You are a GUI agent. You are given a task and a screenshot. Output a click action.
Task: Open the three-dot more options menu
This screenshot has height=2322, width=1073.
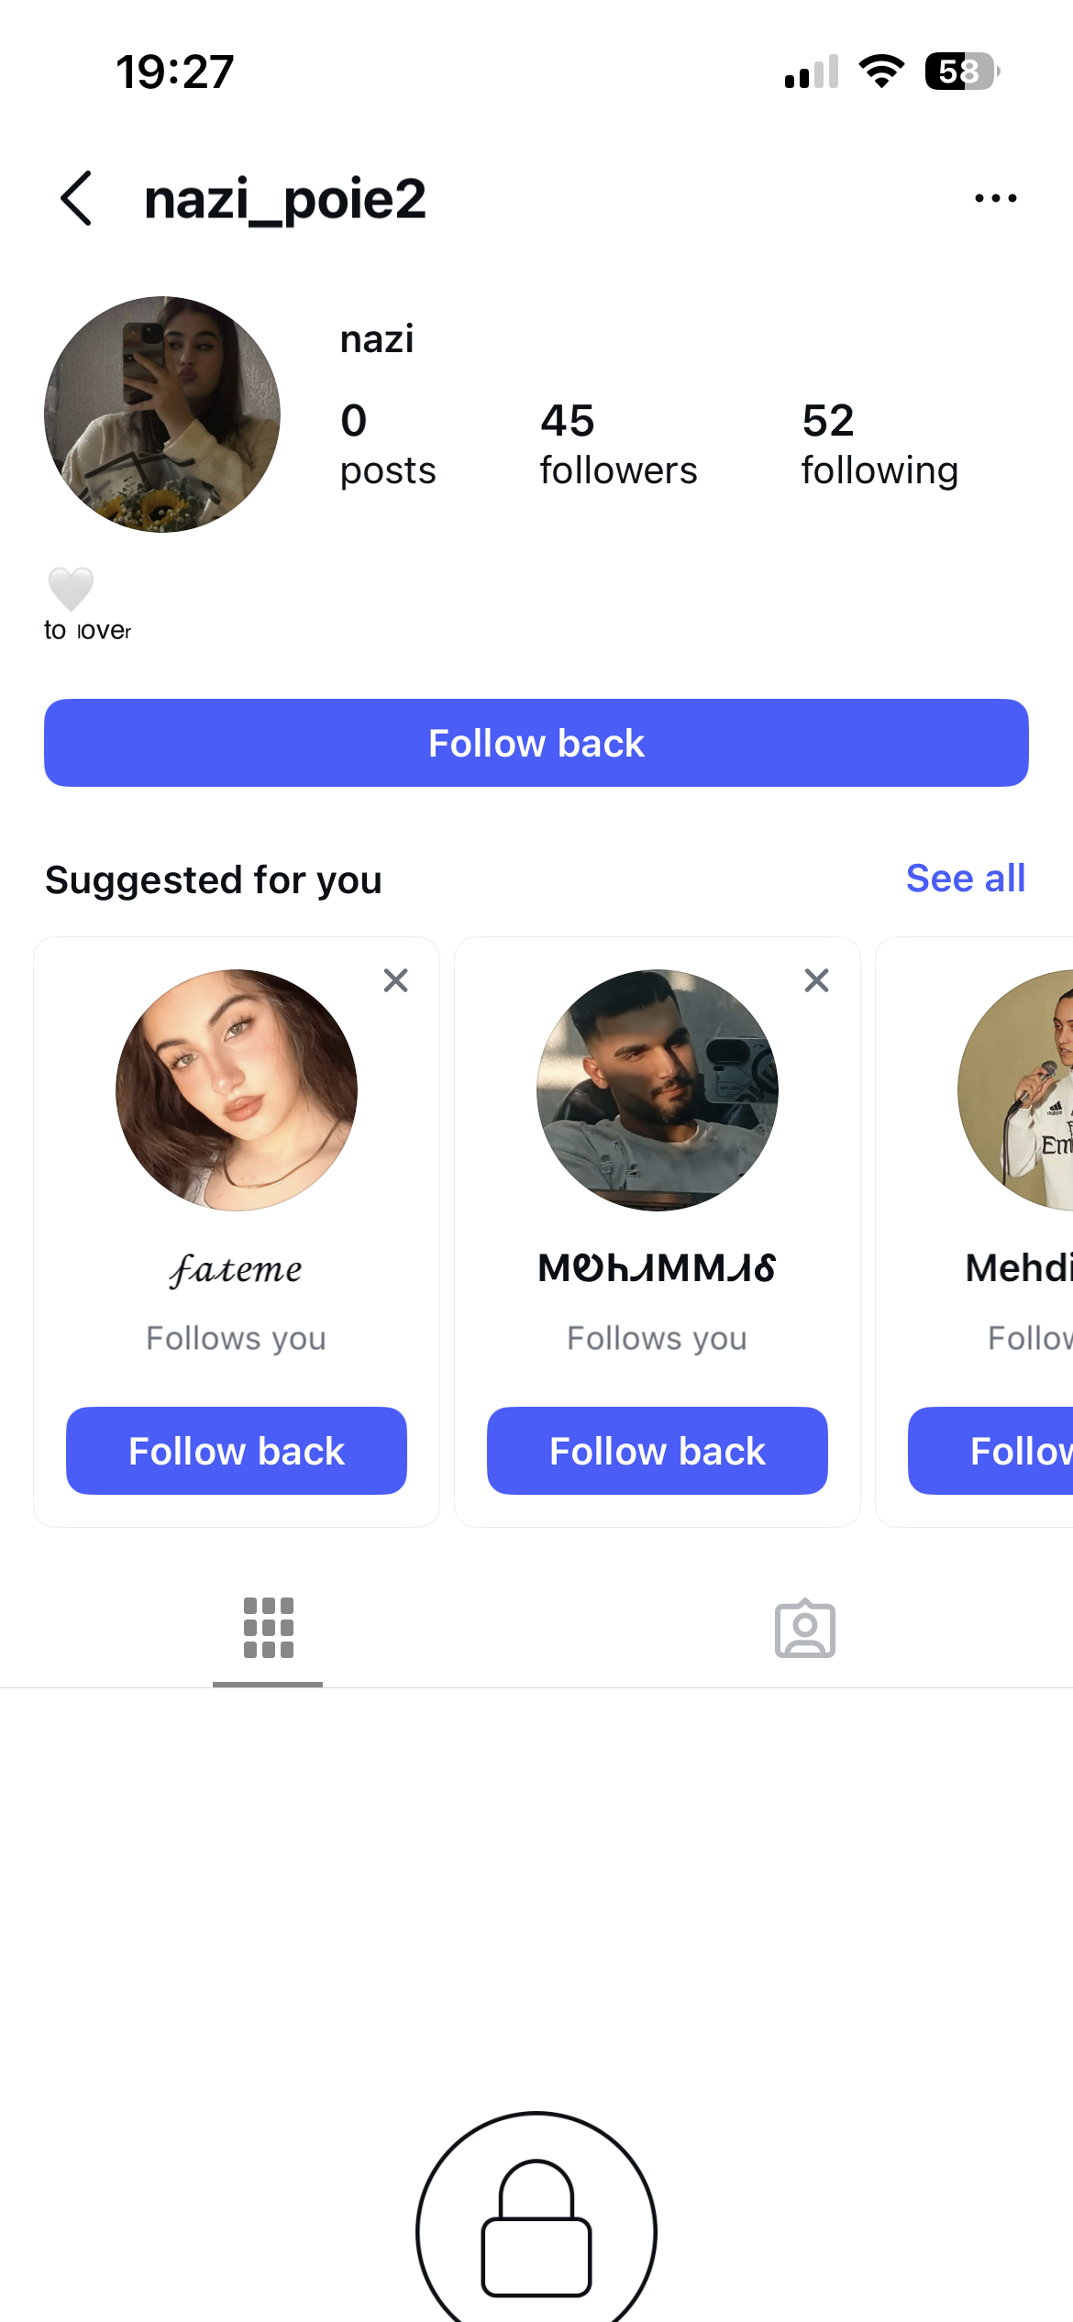(x=995, y=198)
